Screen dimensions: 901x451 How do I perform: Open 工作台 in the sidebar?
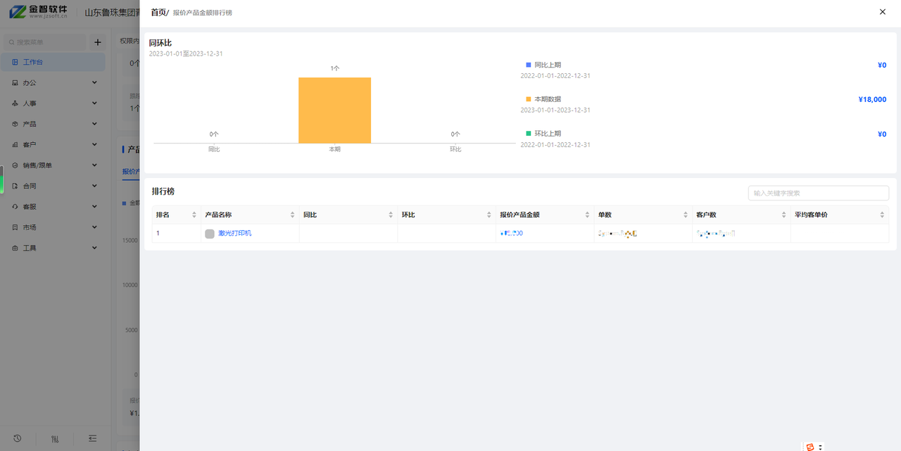coord(53,62)
